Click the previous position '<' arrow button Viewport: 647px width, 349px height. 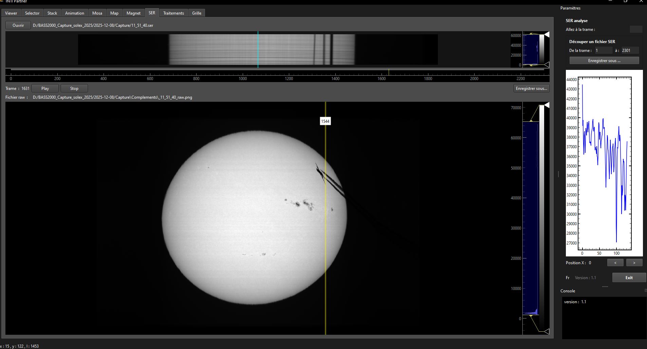coord(615,263)
